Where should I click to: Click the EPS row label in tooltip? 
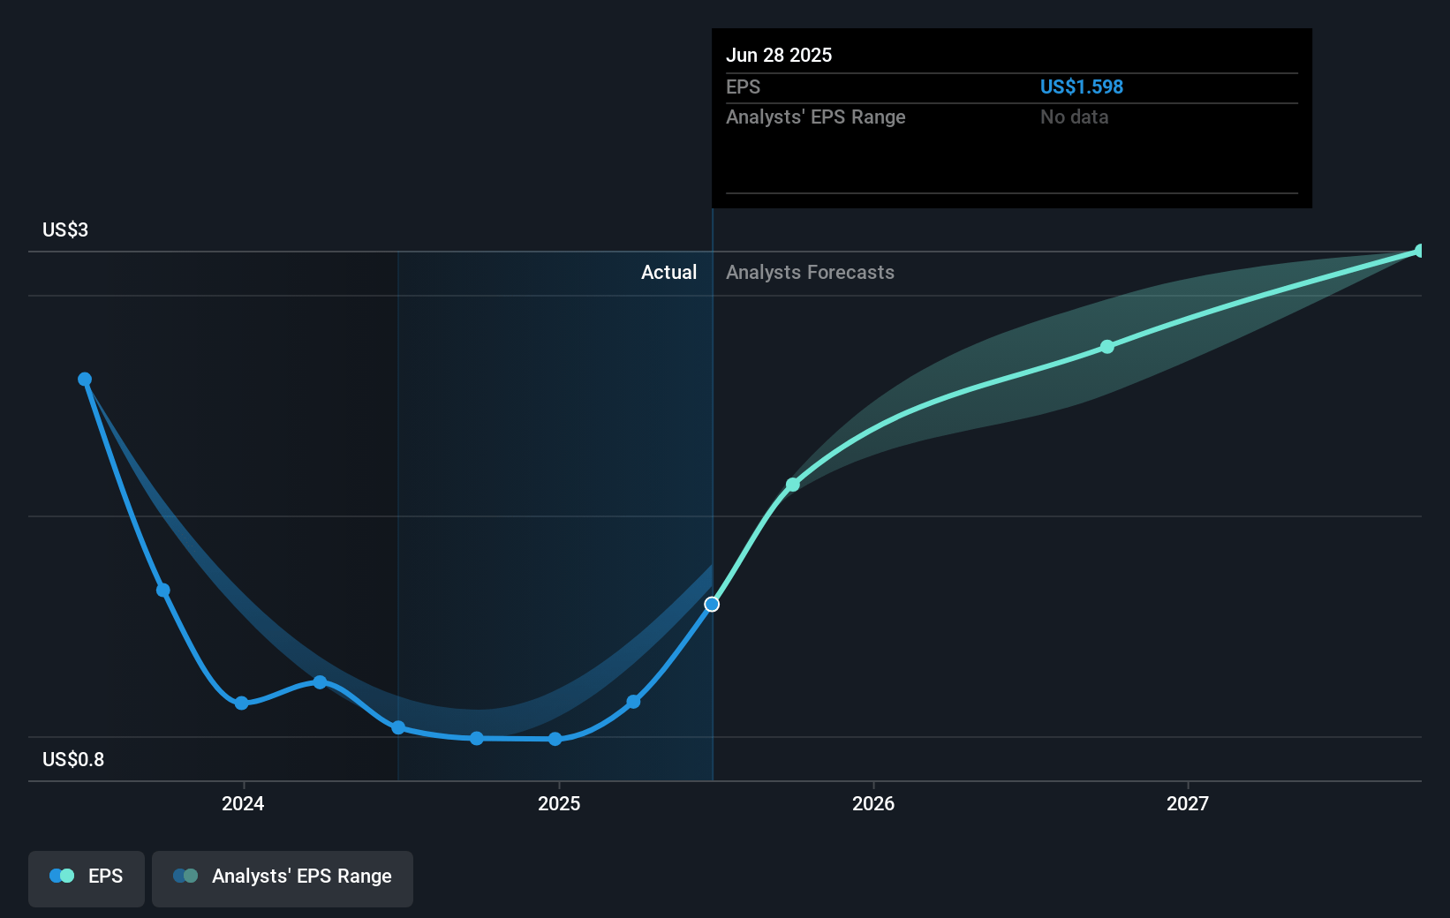(743, 87)
